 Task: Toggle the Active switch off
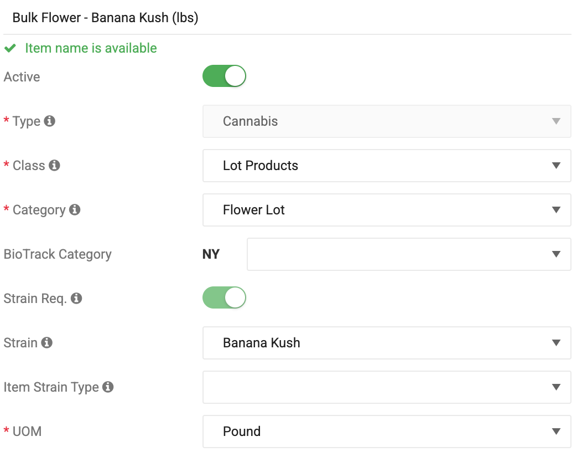point(224,76)
